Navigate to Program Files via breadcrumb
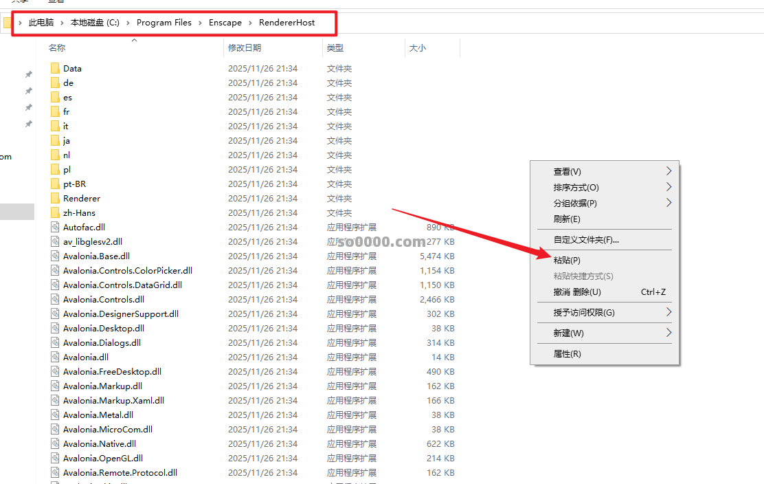The height and width of the screenshot is (484, 764). pos(164,22)
